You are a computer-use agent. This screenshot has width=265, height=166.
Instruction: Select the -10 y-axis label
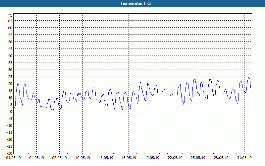[x=10, y=125]
